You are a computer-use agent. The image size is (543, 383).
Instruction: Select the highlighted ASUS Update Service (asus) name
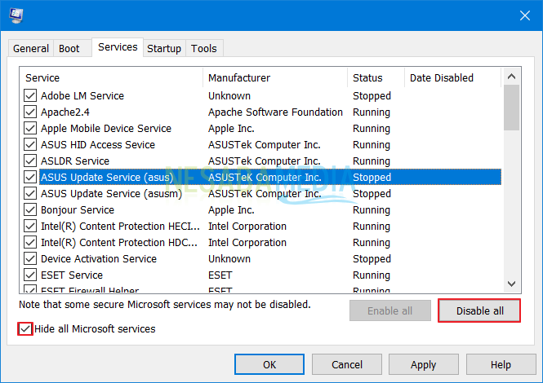(x=107, y=178)
